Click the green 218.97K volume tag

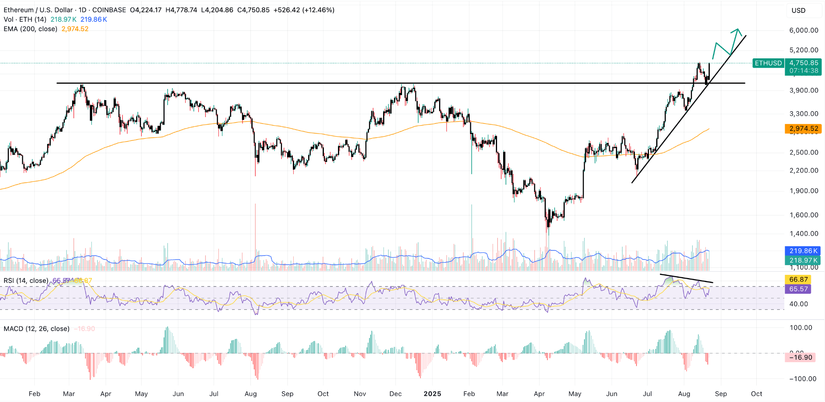pyautogui.click(x=803, y=260)
